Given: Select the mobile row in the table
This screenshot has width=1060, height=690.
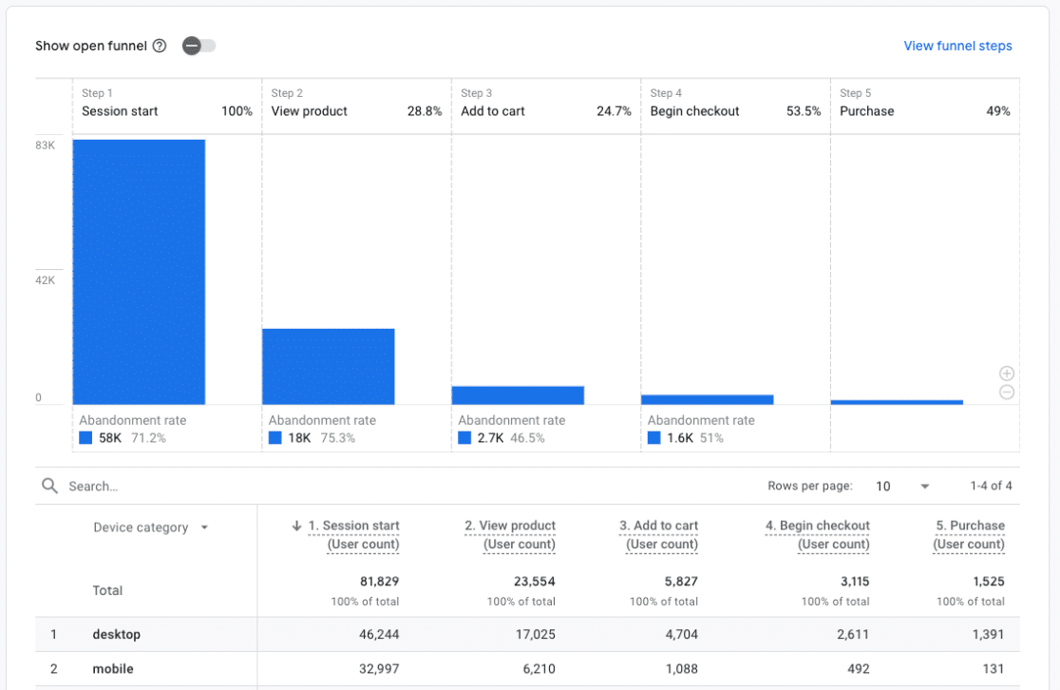Looking at the screenshot, I should (112, 668).
